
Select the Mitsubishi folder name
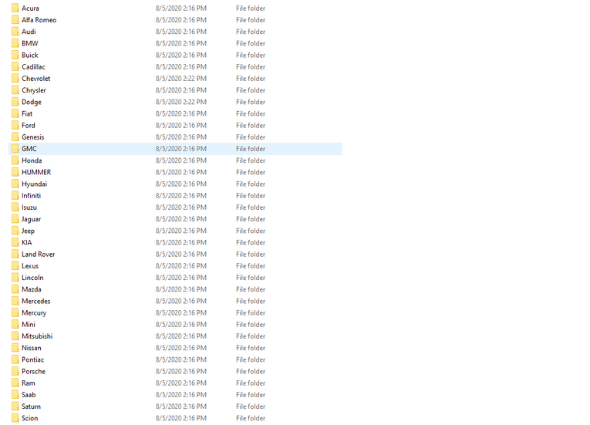(x=37, y=336)
